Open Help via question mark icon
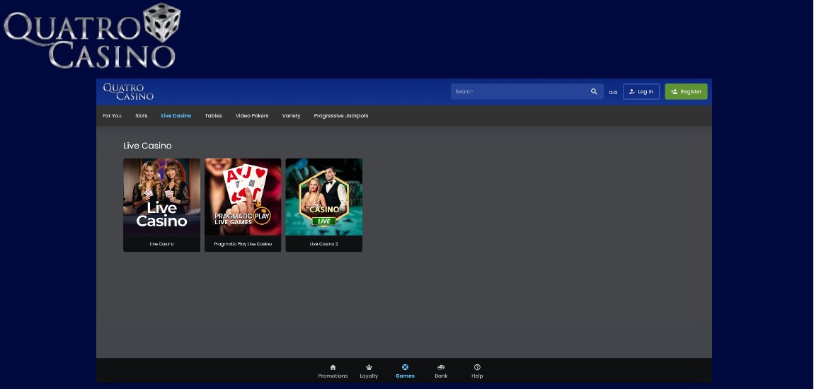 click(477, 367)
